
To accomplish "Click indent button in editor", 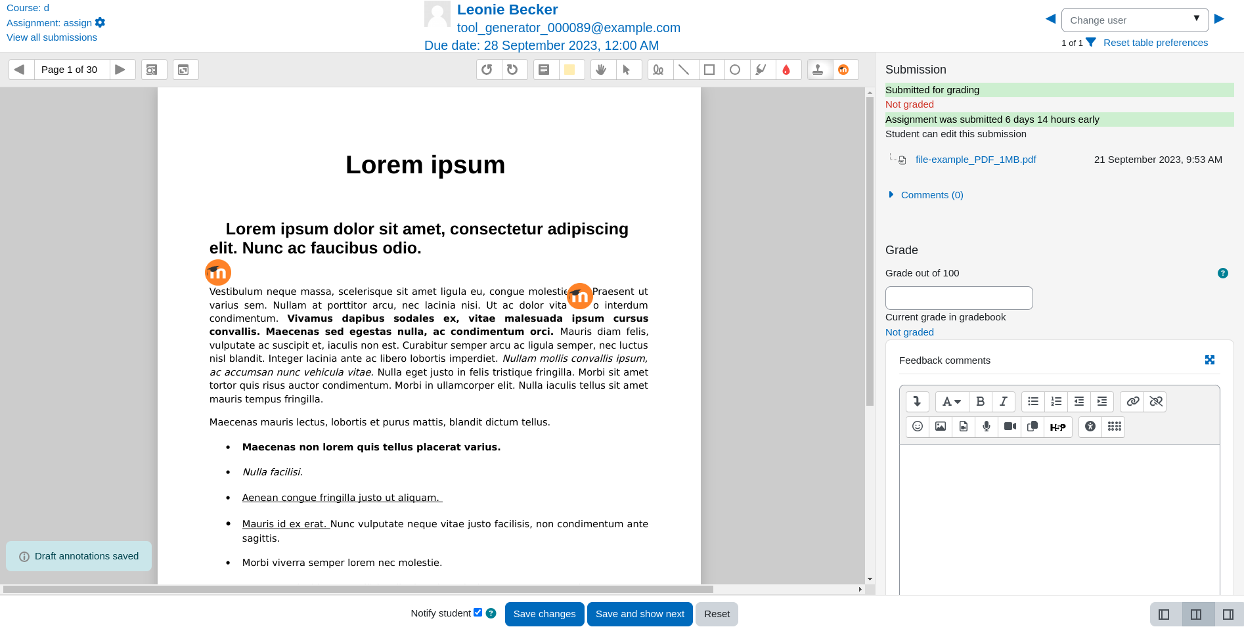I will (1102, 401).
